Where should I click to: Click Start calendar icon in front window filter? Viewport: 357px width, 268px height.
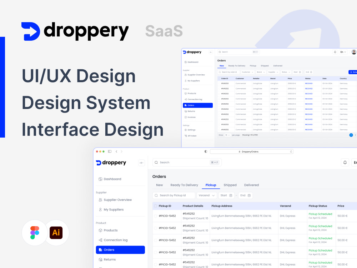tap(231, 195)
